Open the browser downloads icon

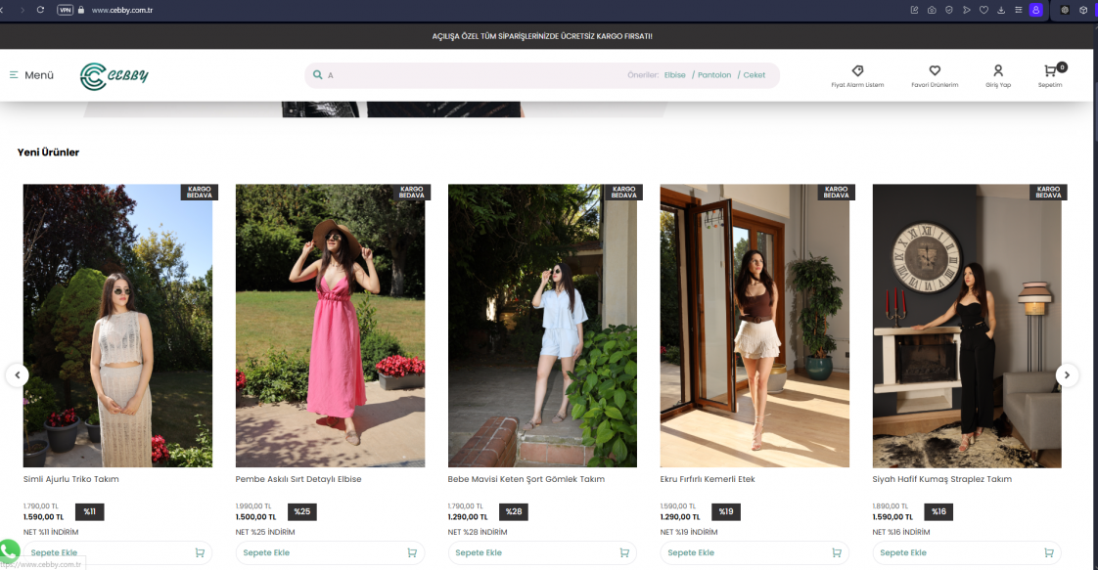[x=1001, y=10]
